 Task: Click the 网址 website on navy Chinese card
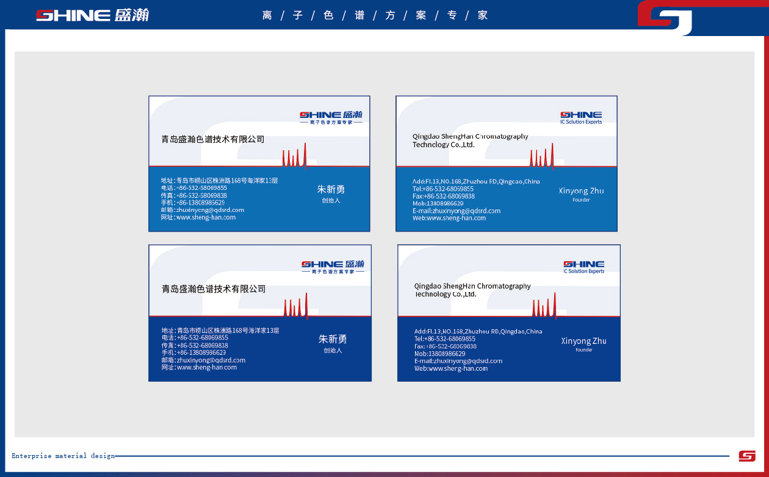(x=199, y=367)
